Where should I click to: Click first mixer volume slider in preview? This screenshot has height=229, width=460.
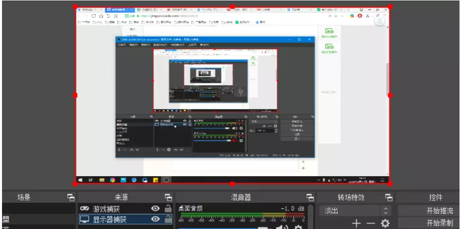211,128
